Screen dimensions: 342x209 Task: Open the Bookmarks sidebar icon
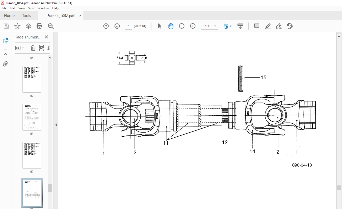coord(6,52)
